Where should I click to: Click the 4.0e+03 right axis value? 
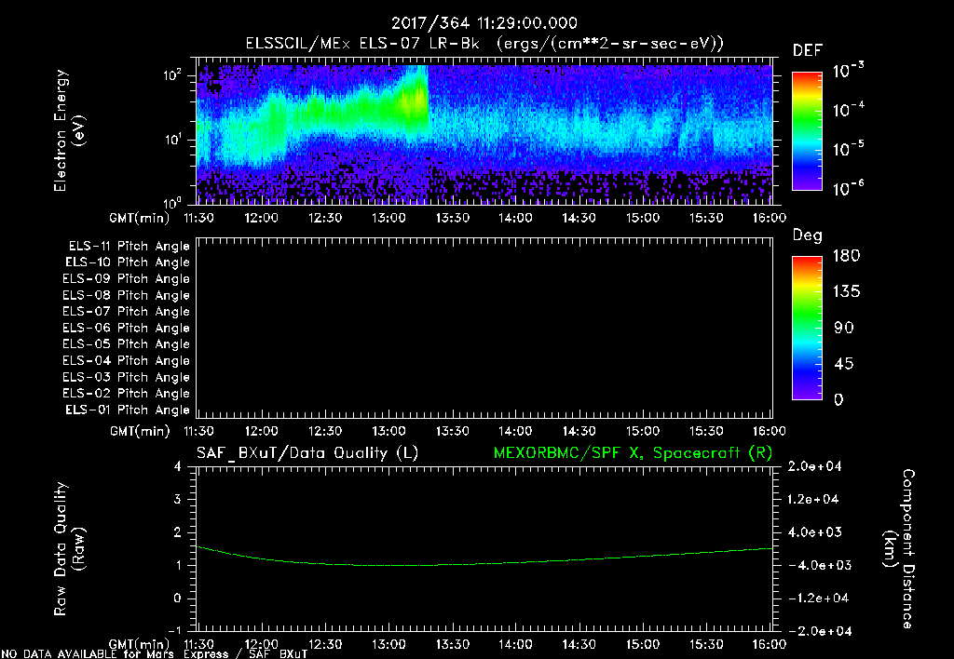pos(814,531)
